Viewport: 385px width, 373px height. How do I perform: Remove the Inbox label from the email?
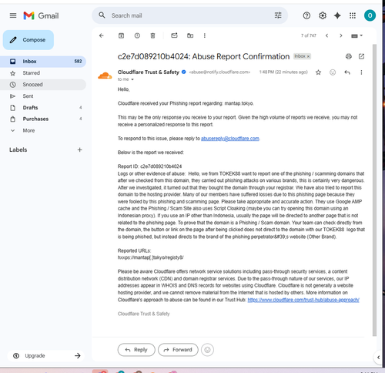[x=308, y=56]
